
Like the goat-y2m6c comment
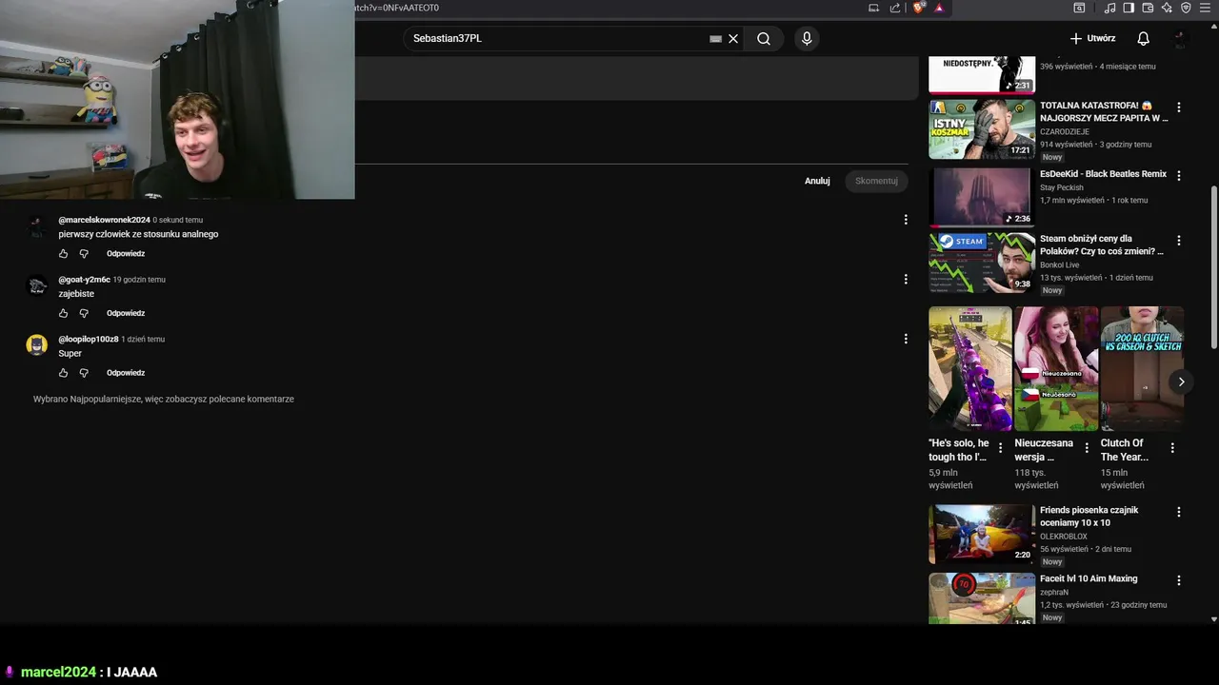(x=64, y=313)
